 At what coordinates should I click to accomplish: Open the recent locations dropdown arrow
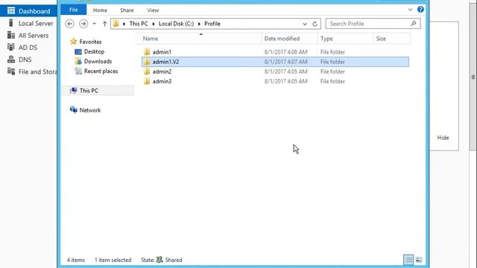[x=95, y=24]
